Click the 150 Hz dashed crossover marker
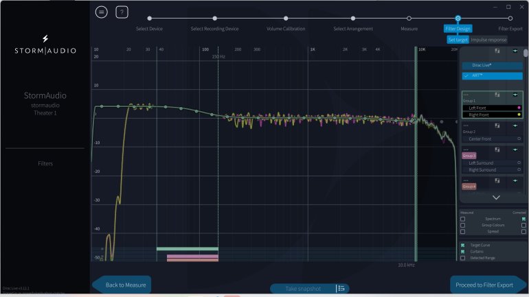 pyautogui.click(x=218, y=154)
